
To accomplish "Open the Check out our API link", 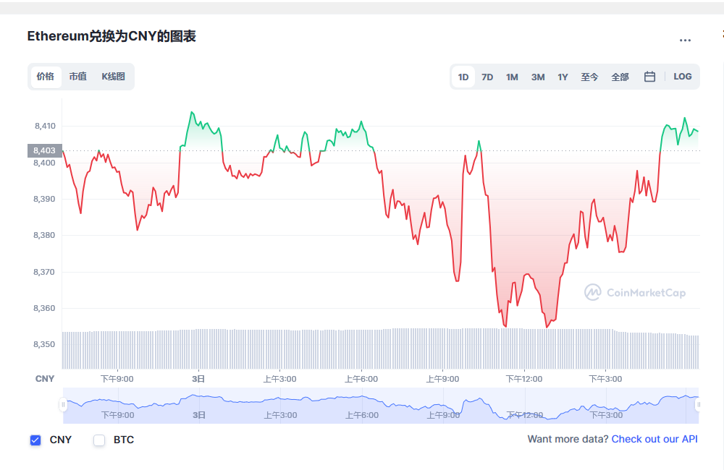I will pyautogui.click(x=654, y=439).
